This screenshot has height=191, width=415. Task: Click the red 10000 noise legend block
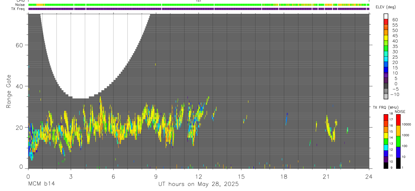(x=398, y=120)
